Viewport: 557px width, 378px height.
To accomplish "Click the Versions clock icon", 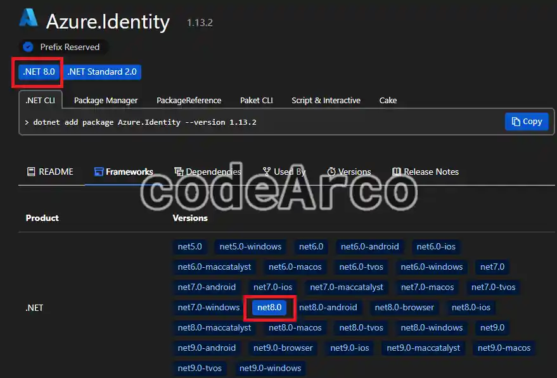I will point(331,172).
